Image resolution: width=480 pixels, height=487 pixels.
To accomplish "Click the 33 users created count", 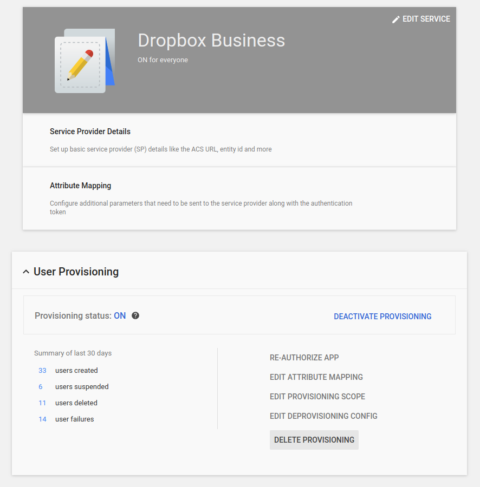I will 42,371.
